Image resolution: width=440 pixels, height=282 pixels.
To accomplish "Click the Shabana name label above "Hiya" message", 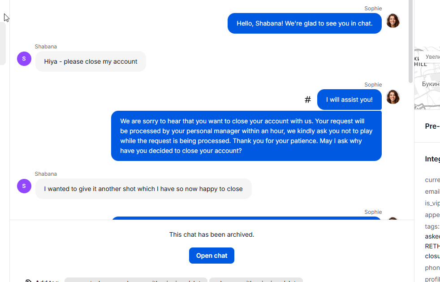I will coord(46,47).
